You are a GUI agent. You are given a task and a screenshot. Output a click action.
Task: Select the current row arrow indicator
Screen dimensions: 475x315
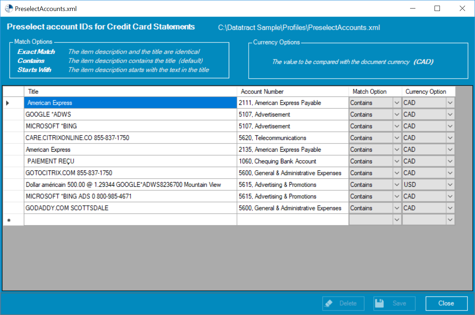8,103
